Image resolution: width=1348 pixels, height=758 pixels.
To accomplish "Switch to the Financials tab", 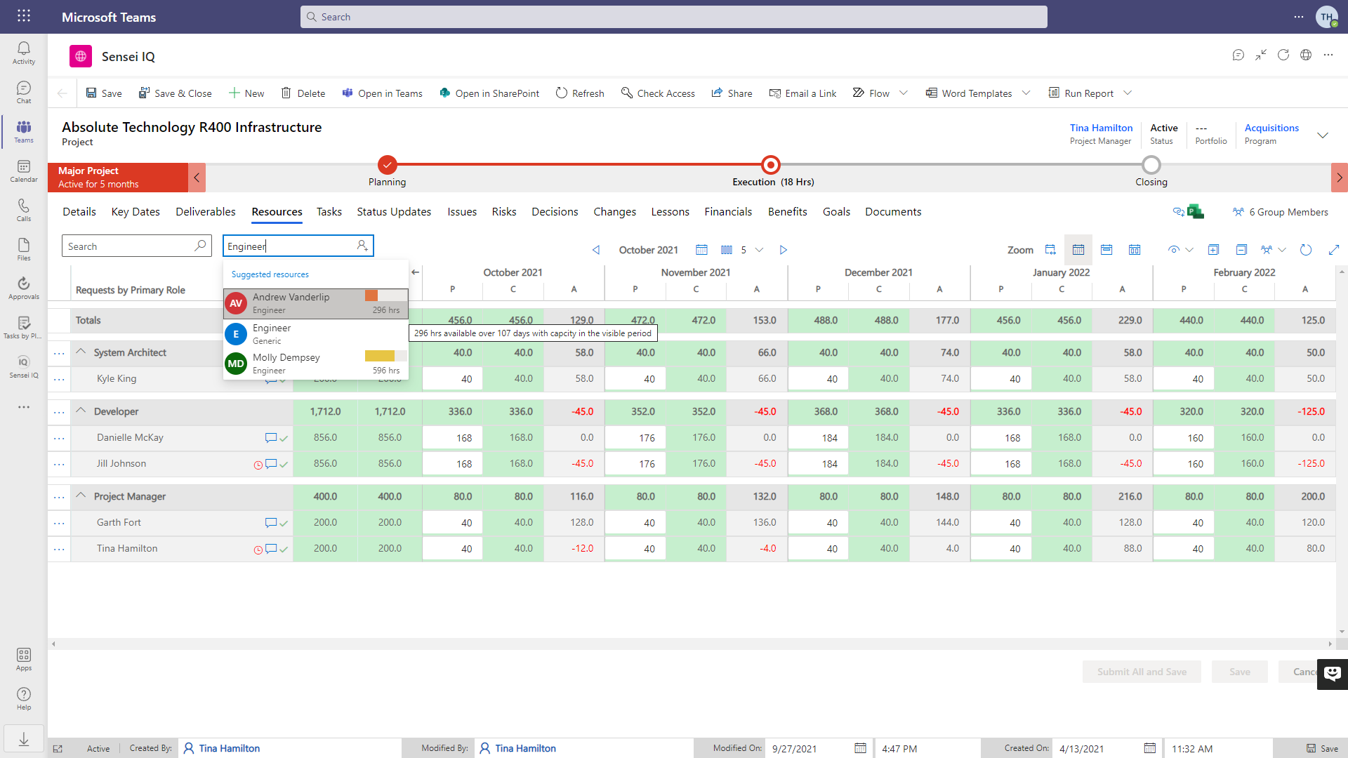I will tap(728, 211).
